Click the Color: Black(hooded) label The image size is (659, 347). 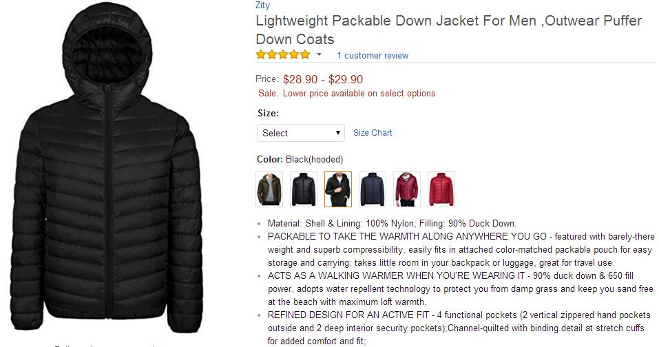pyautogui.click(x=300, y=160)
